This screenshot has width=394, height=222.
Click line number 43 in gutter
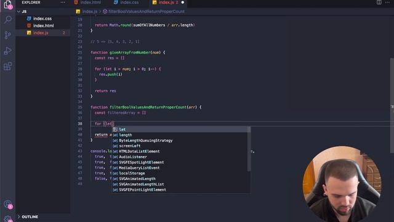pyautogui.click(x=80, y=151)
